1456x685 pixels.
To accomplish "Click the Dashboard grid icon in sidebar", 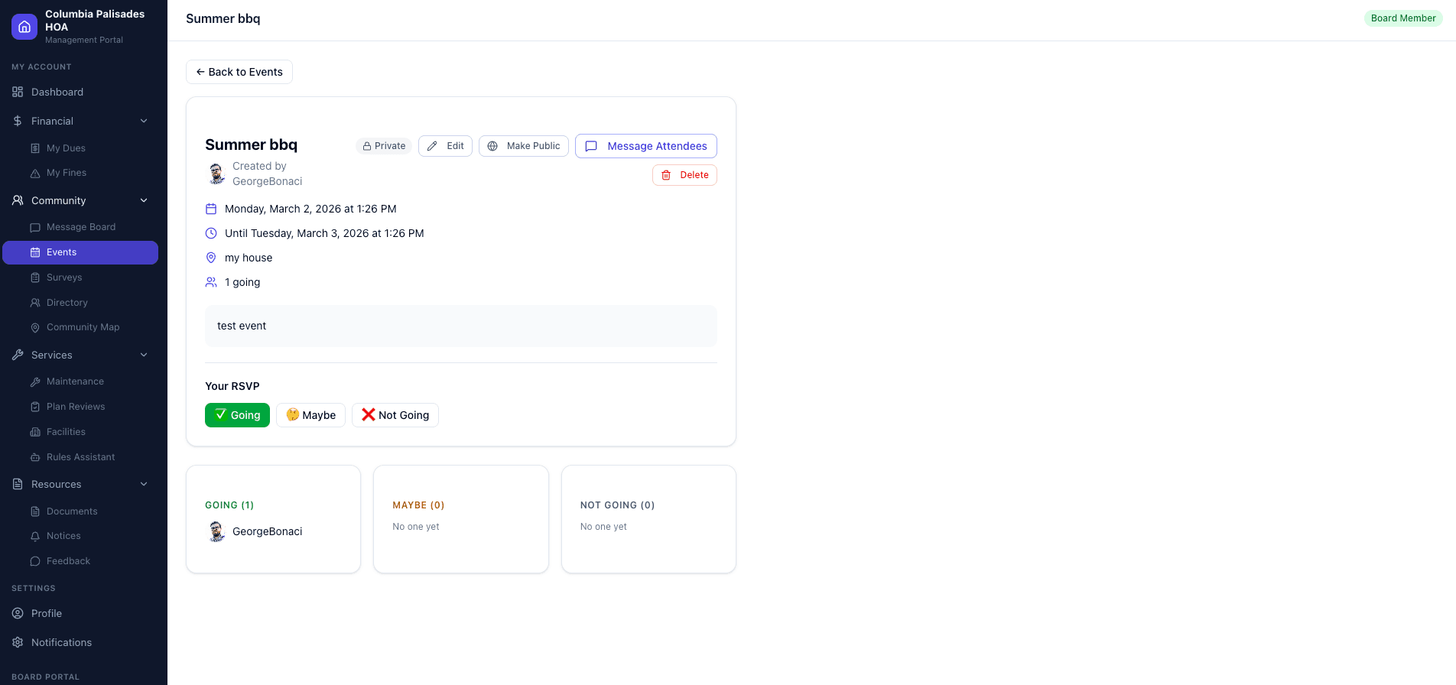I will [18, 92].
